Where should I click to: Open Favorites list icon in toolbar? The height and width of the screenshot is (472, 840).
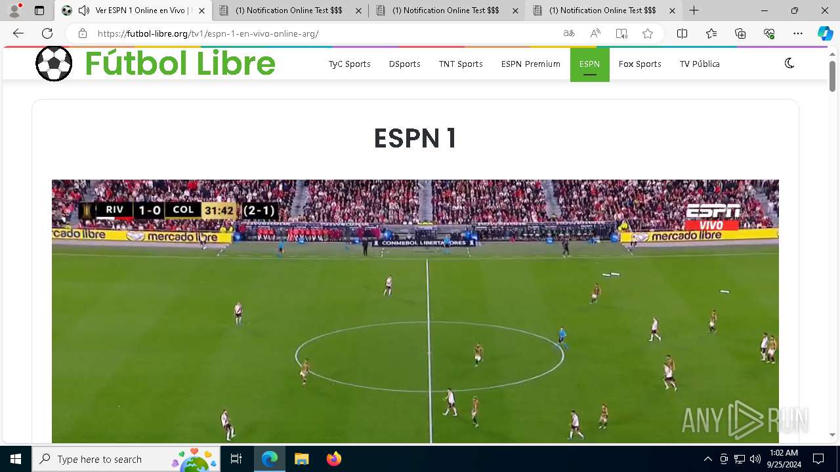711,33
